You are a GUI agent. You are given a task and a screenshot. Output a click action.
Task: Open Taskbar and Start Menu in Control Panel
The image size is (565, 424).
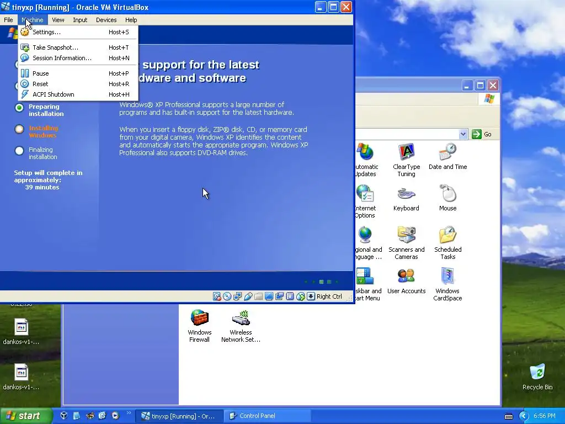(368, 284)
